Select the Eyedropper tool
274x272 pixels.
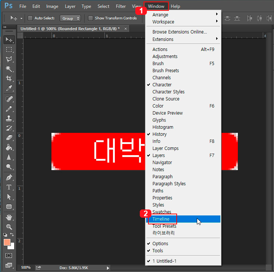9,88
